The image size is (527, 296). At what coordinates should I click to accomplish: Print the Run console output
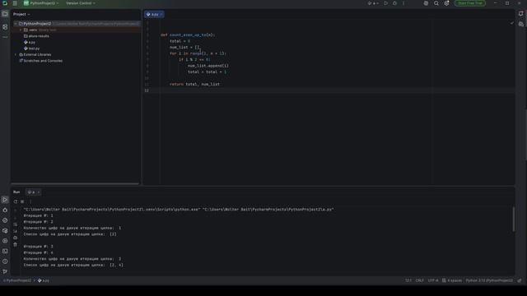(15, 238)
